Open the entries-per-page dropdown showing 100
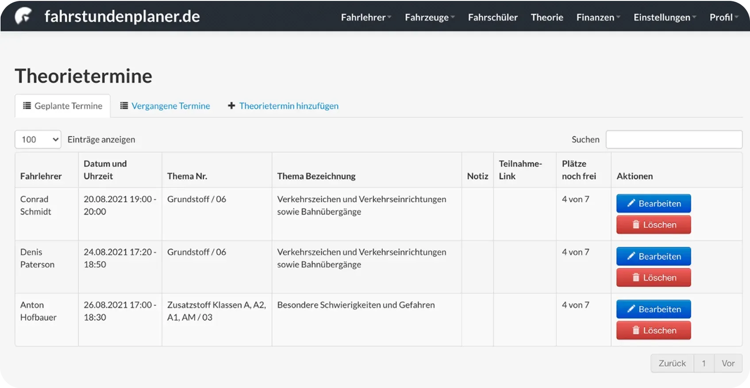 (x=38, y=139)
